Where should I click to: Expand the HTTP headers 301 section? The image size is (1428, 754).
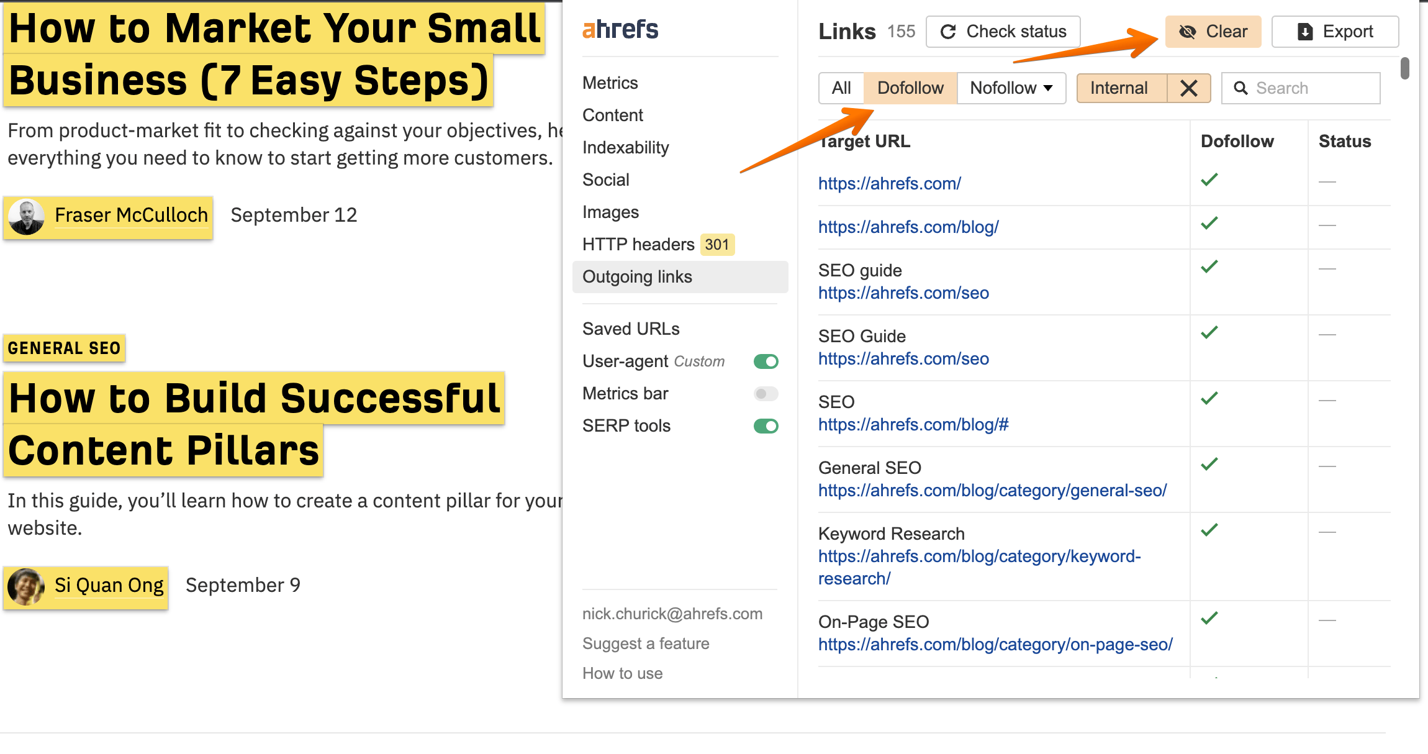click(656, 245)
